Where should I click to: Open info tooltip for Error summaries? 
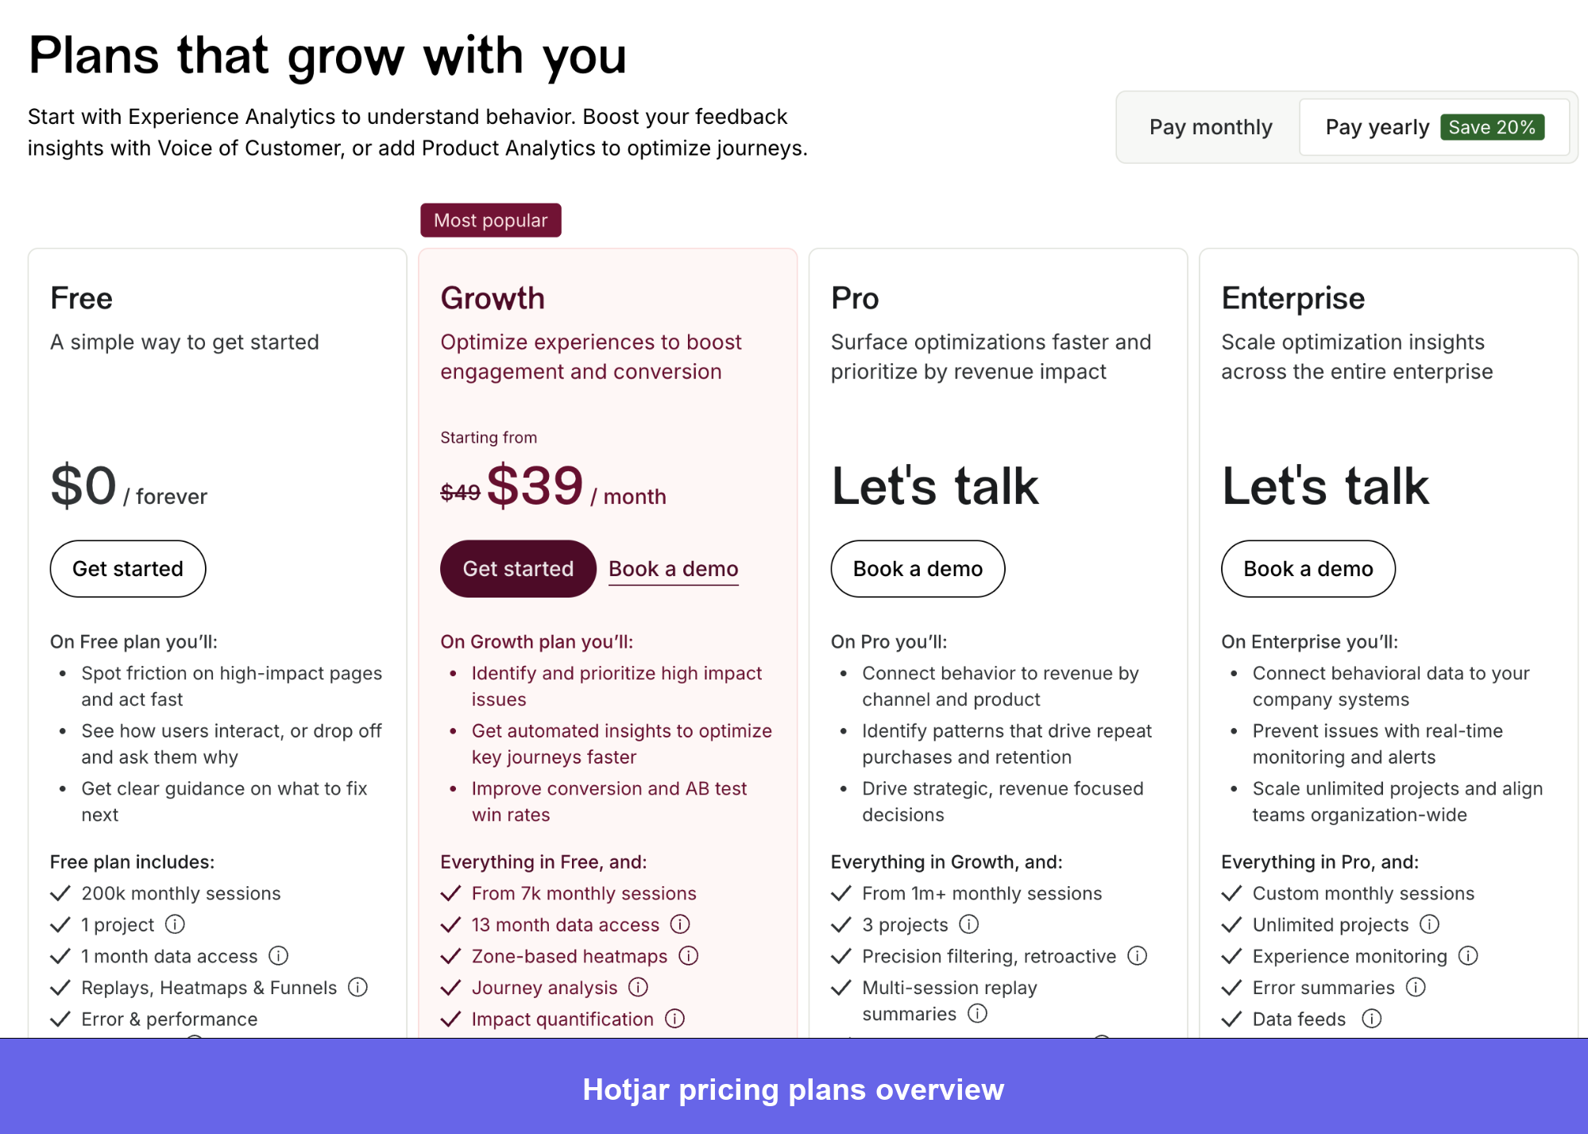click(1416, 987)
